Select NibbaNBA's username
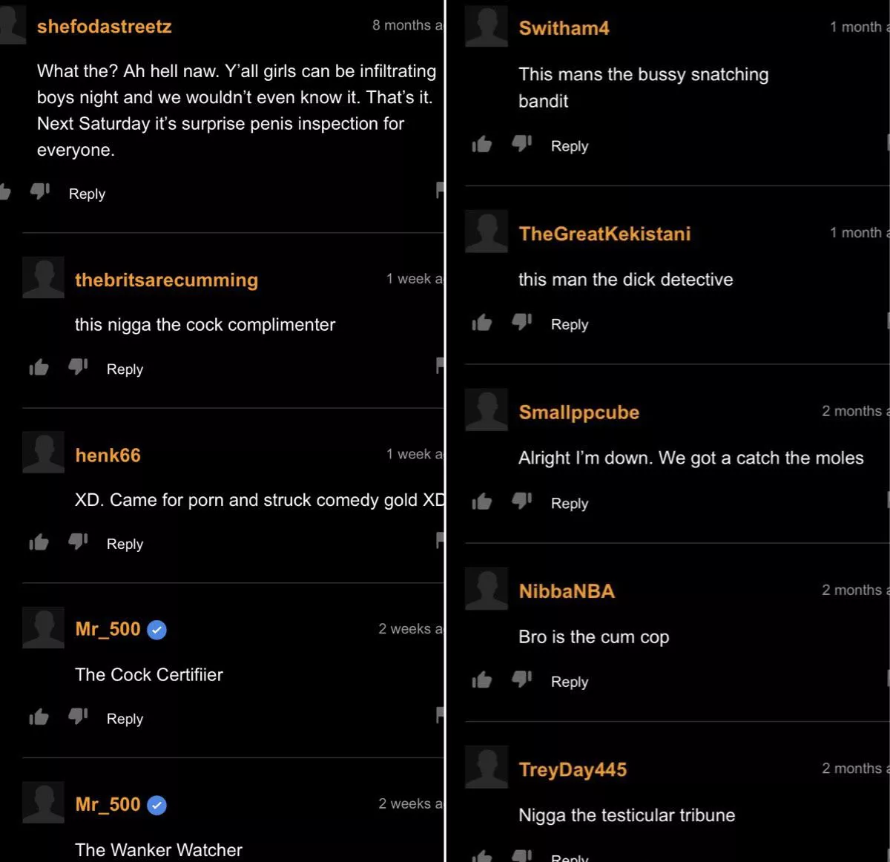This screenshot has width=890, height=862. (566, 591)
